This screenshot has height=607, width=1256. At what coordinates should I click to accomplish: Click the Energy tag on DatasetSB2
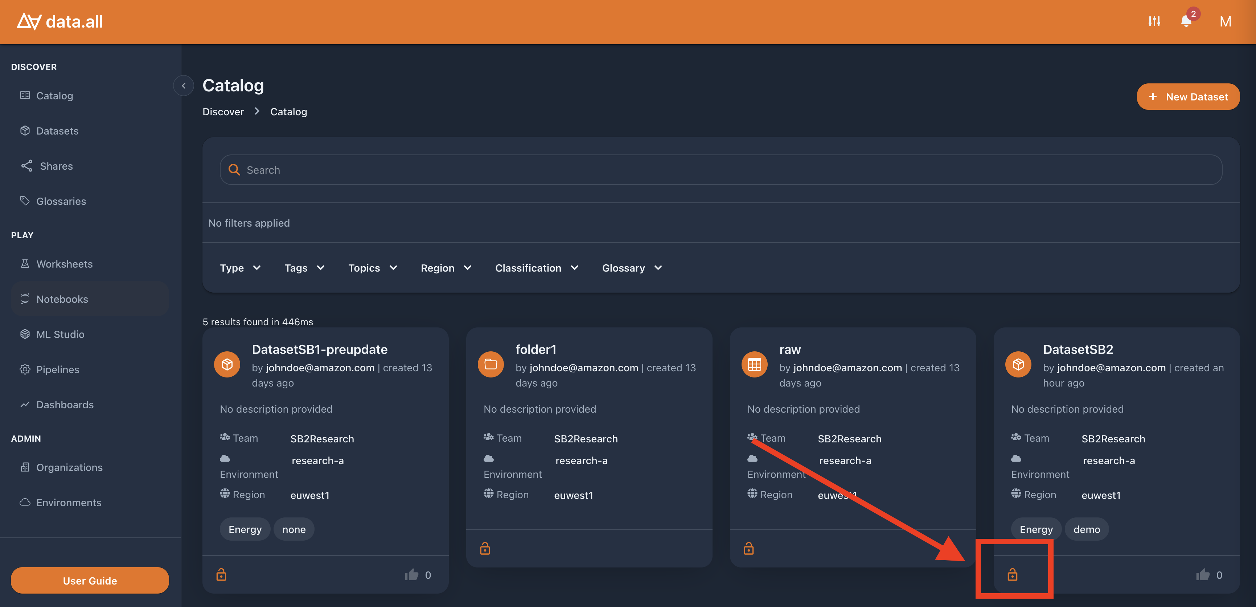point(1036,529)
